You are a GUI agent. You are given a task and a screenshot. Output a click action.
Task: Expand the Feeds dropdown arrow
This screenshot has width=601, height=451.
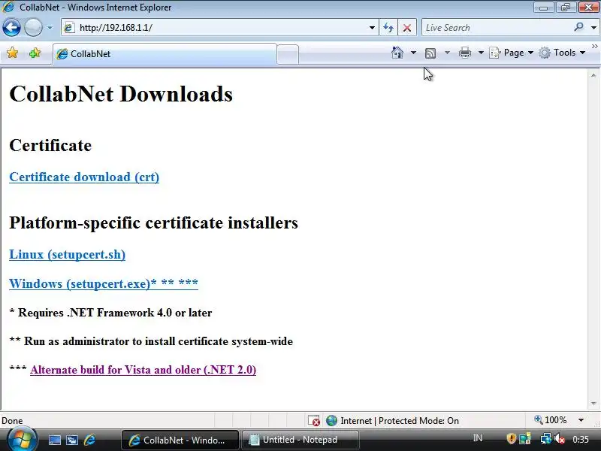point(447,53)
